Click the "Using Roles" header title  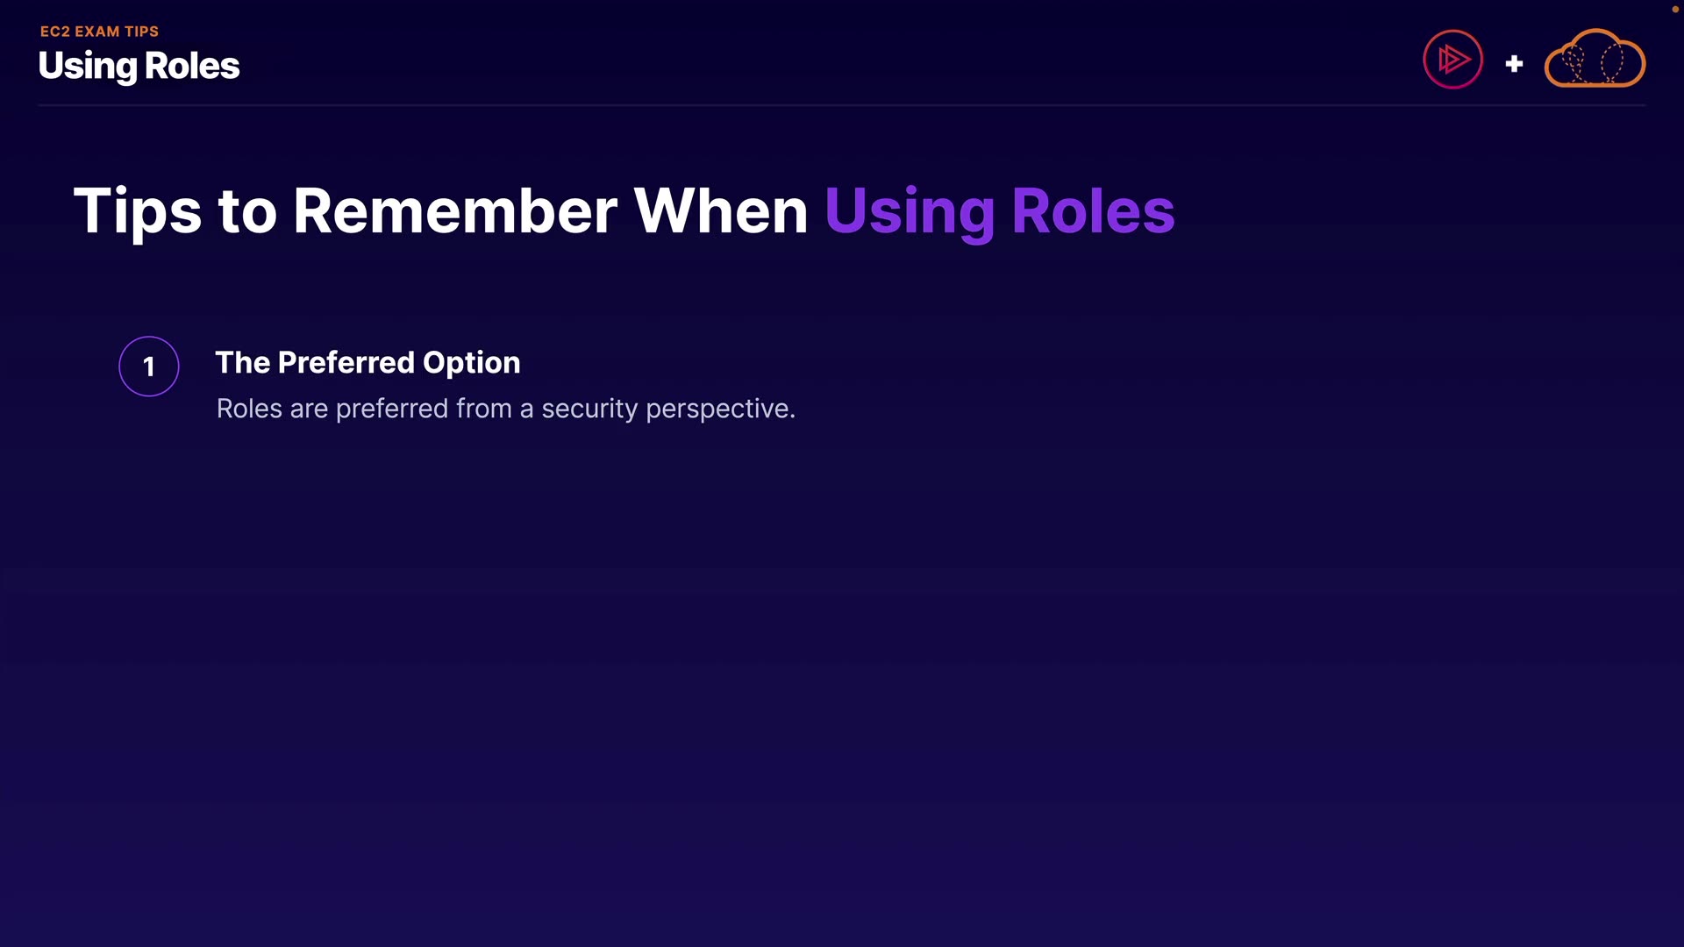(x=139, y=66)
